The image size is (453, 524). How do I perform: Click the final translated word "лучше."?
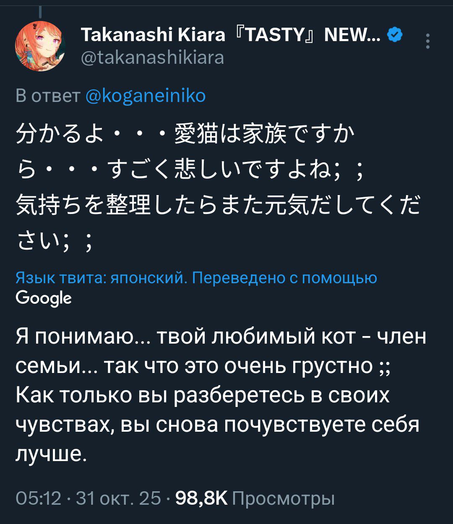pos(51,454)
